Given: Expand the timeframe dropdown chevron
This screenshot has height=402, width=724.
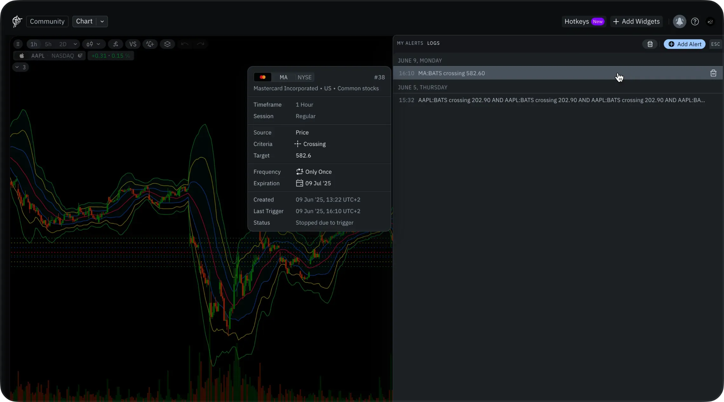Looking at the screenshot, I should pos(75,44).
